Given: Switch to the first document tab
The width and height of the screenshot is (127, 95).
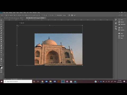Looking at the screenshot, I should tap(14, 18).
